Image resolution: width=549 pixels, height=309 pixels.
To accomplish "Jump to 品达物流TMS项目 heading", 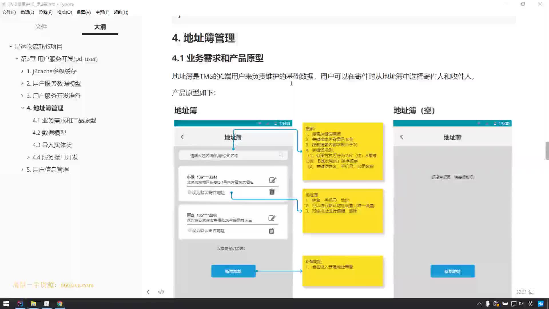I will tap(38, 46).
